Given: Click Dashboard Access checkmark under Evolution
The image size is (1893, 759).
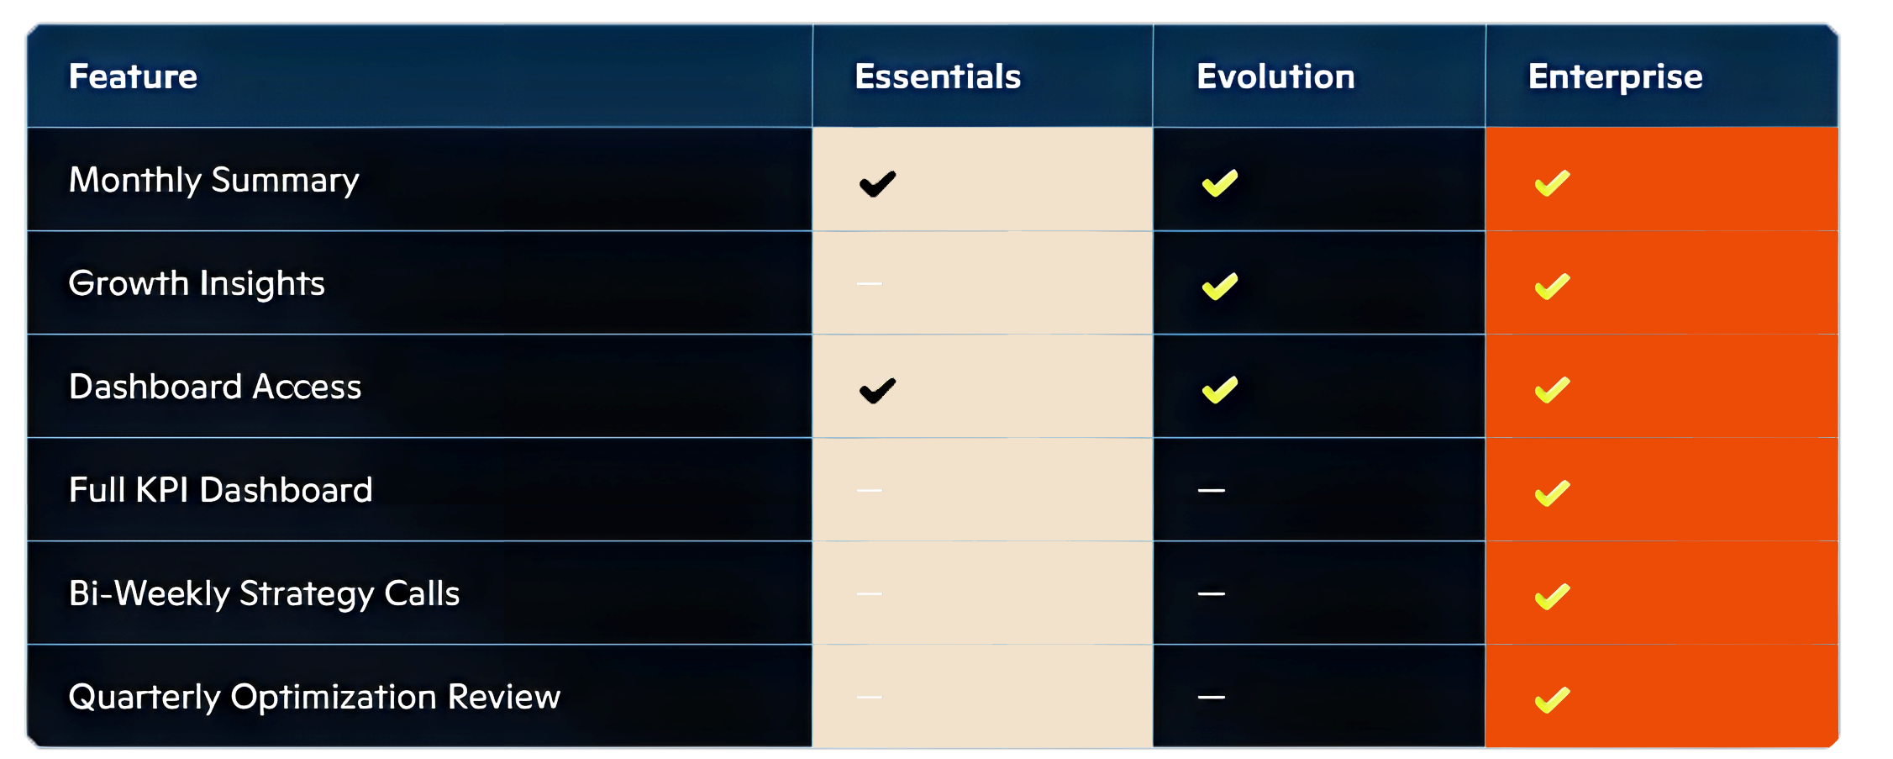Looking at the screenshot, I should (x=1219, y=390).
